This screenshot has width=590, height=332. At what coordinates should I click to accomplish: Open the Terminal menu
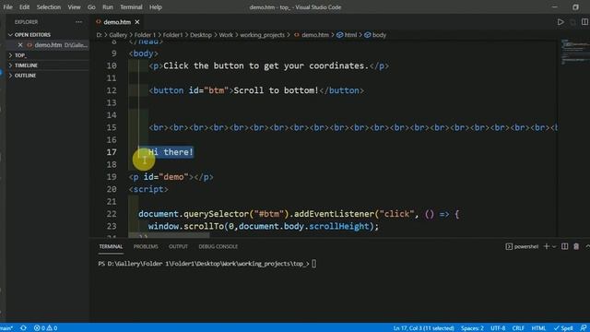131,6
